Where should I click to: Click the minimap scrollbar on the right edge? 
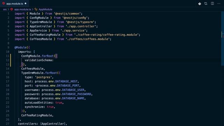(223, 38)
